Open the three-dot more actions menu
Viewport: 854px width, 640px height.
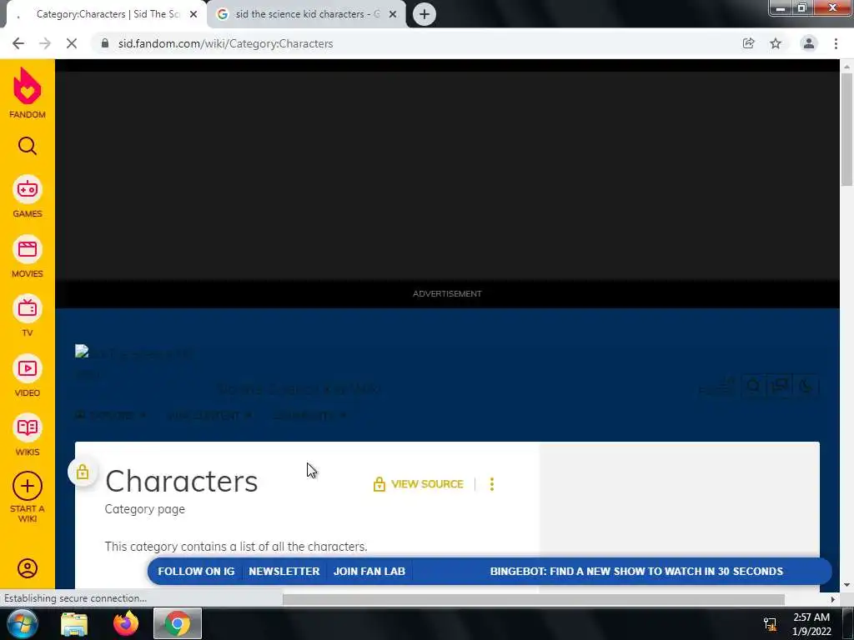coord(492,484)
